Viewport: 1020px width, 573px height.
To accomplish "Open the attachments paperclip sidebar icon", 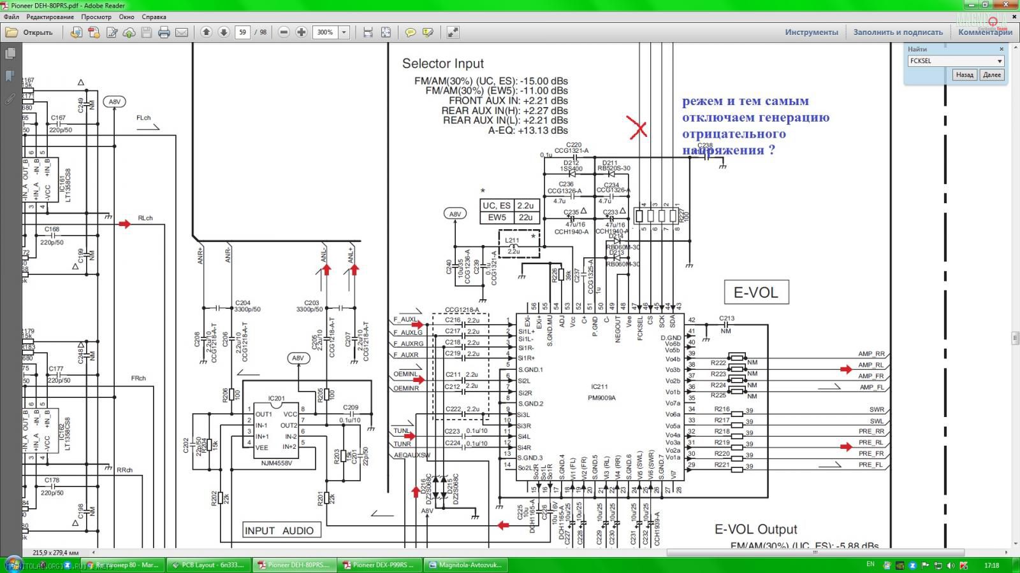I will click(10, 99).
